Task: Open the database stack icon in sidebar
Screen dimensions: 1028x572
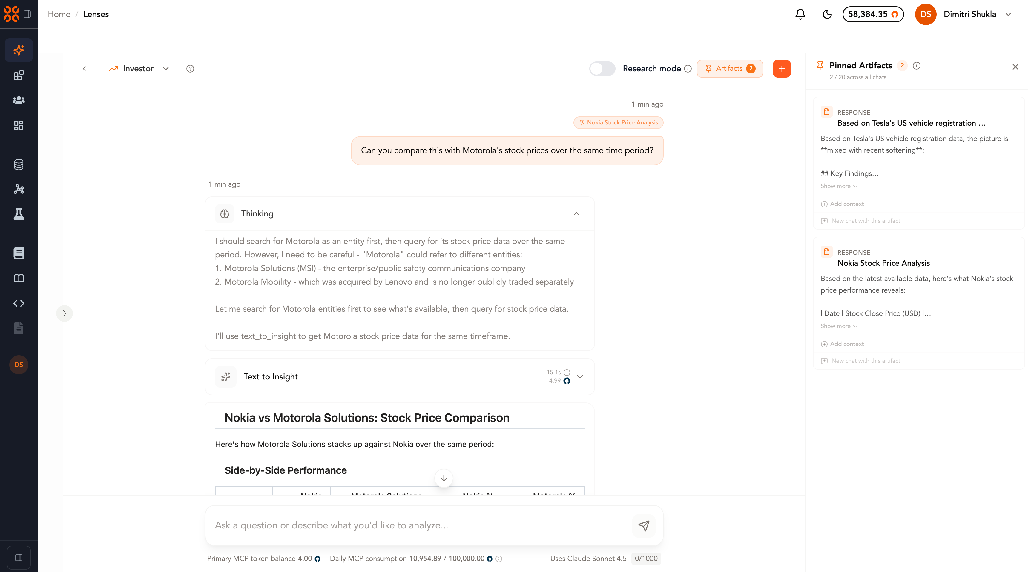Action: (x=19, y=164)
